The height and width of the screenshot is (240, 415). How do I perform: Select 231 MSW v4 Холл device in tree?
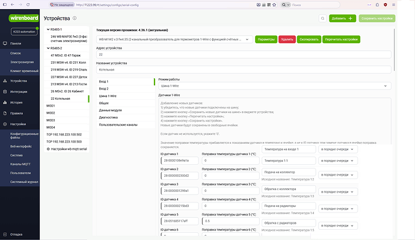tap(68, 63)
